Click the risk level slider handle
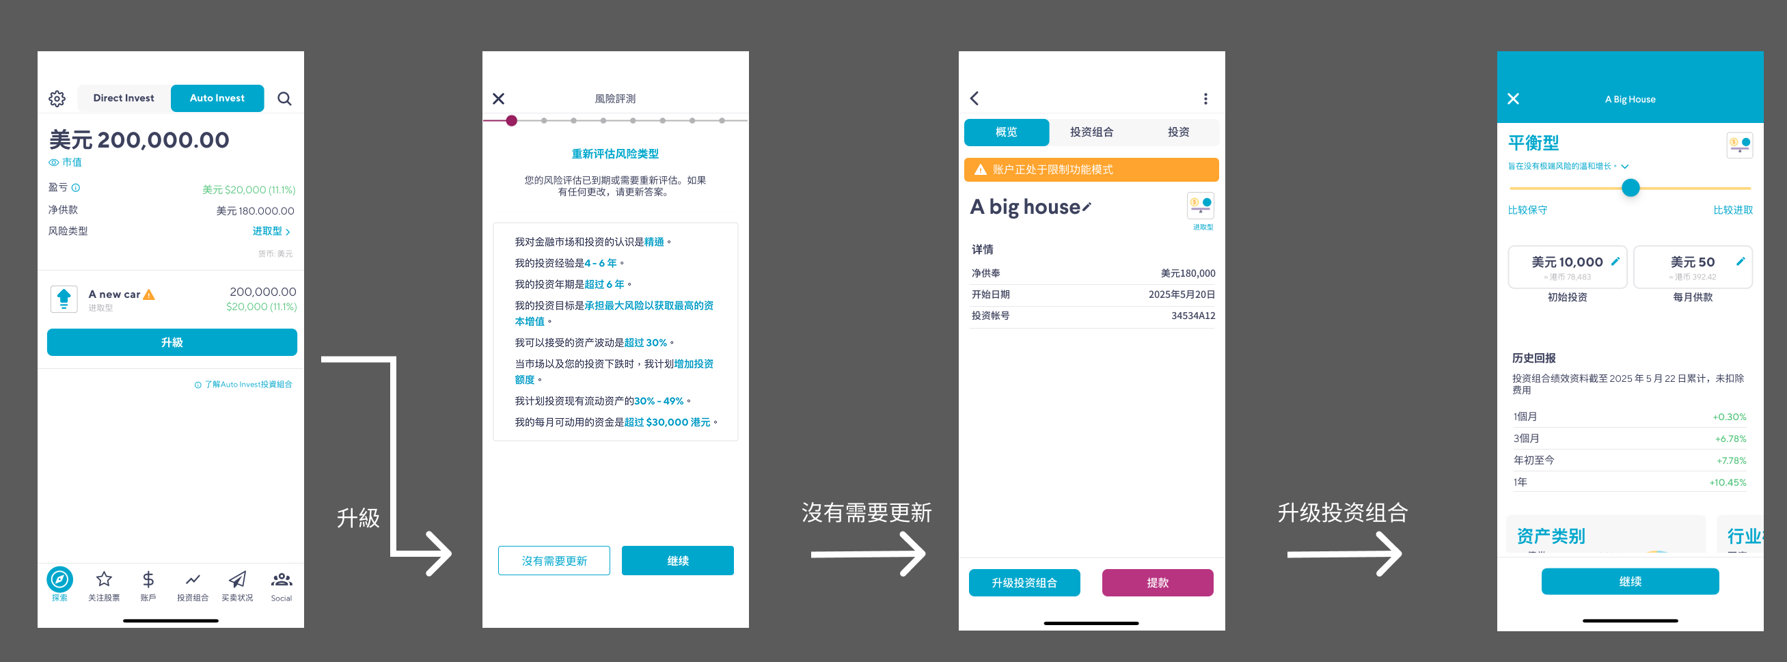Image resolution: width=1787 pixels, height=662 pixels. [1631, 188]
